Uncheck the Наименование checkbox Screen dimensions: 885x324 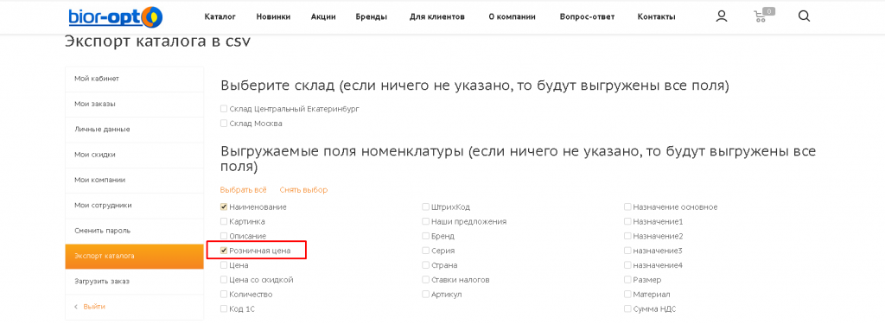(224, 207)
